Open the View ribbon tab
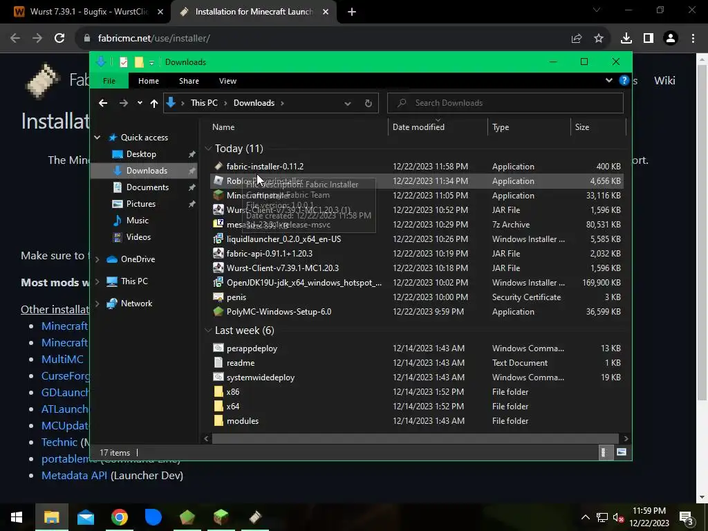This screenshot has width=708, height=531. 227,81
